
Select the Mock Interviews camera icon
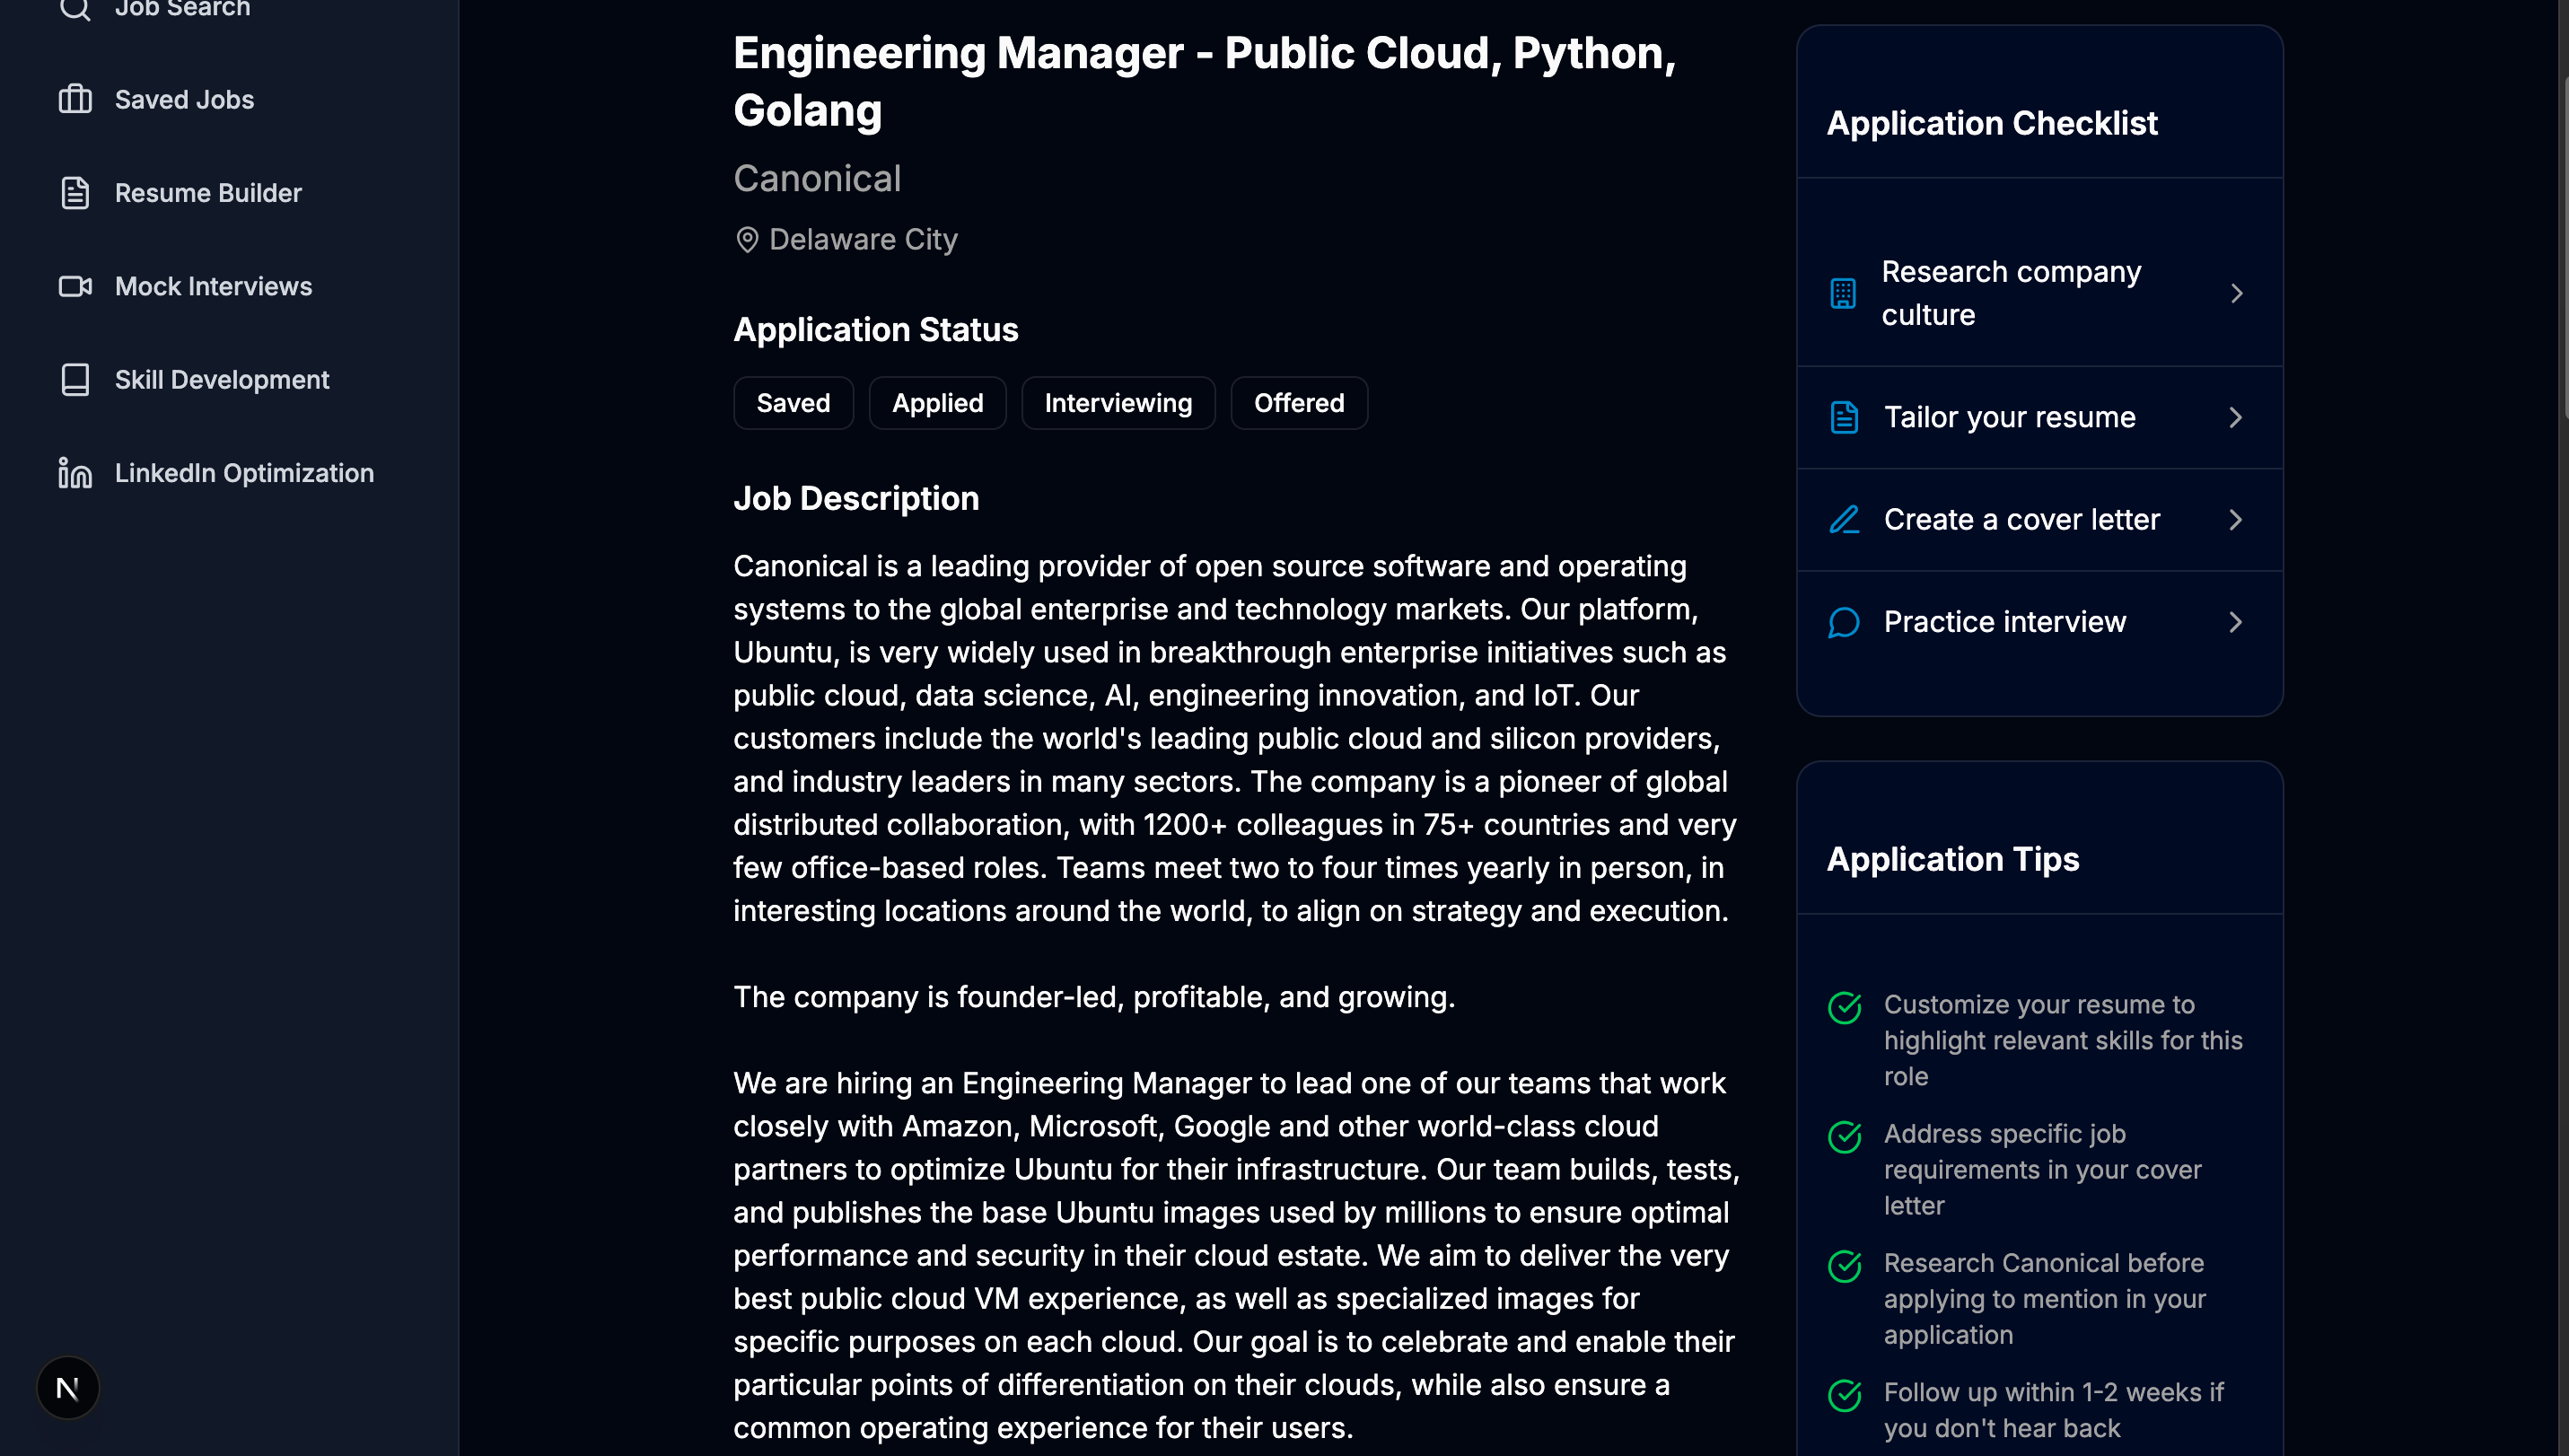[x=75, y=286]
